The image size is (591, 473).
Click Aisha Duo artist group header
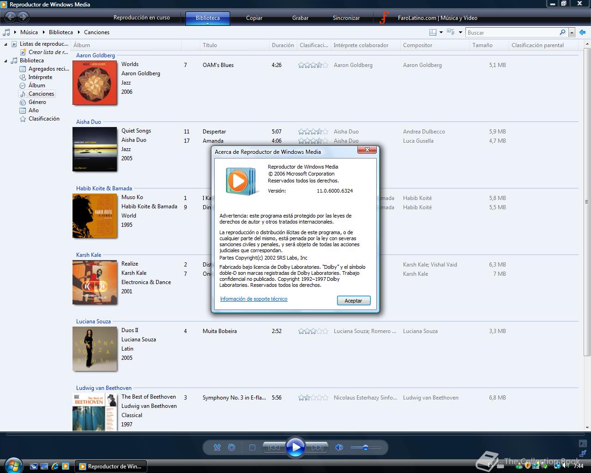click(x=89, y=122)
